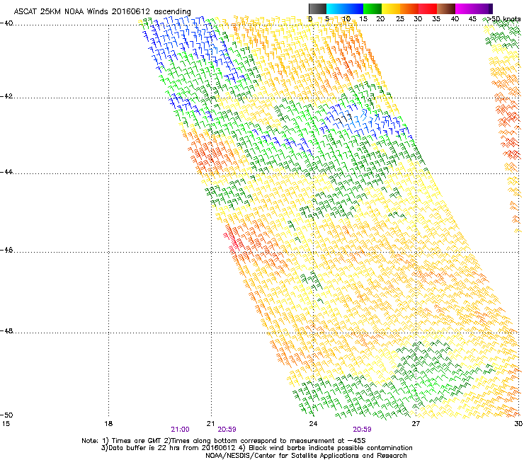Click the gray 0-5 knots color swatch
The width and height of the screenshot is (524, 460).
click(317, 8)
